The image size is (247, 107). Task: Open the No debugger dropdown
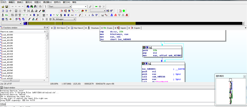(64, 19)
